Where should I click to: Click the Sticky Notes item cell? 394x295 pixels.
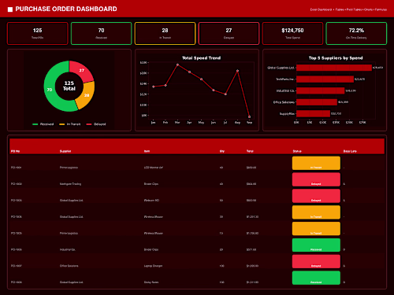coord(151,282)
